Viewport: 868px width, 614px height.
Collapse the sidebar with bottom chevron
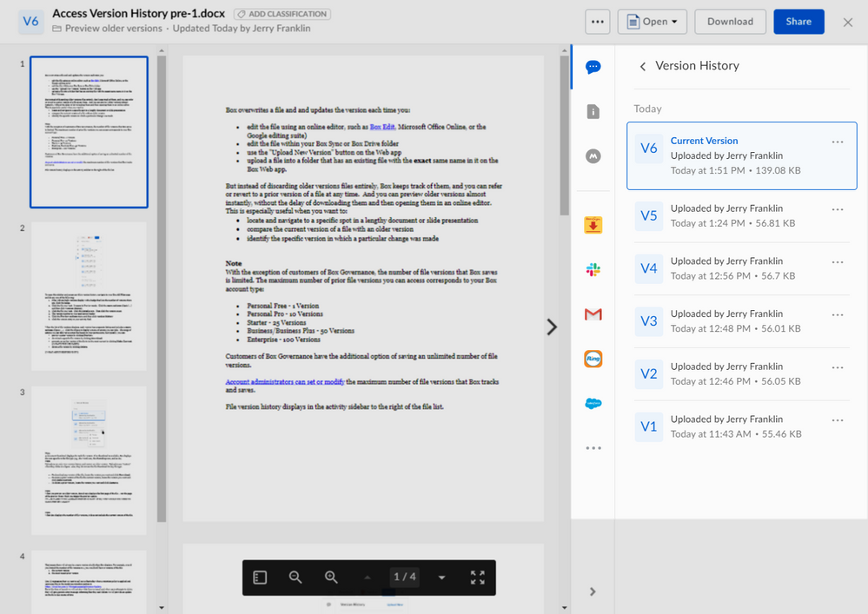(x=593, y=592)
